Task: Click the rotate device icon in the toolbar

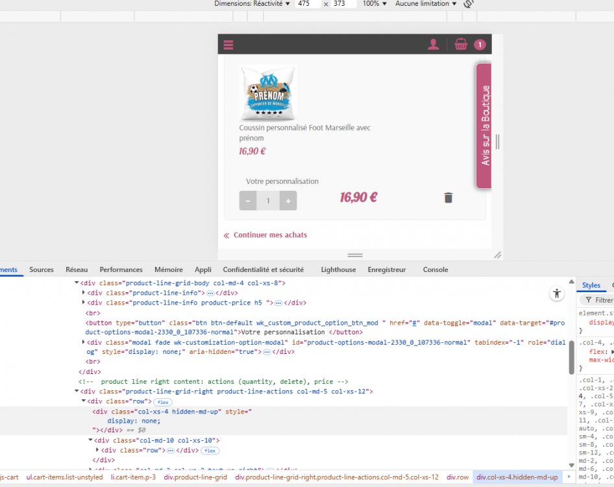Action: (468, 3)
